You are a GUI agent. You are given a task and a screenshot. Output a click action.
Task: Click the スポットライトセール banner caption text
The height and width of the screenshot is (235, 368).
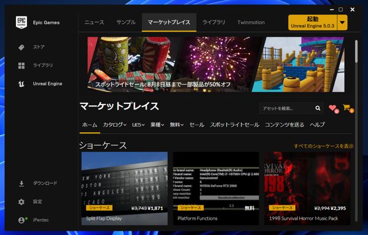click(163, 84)
